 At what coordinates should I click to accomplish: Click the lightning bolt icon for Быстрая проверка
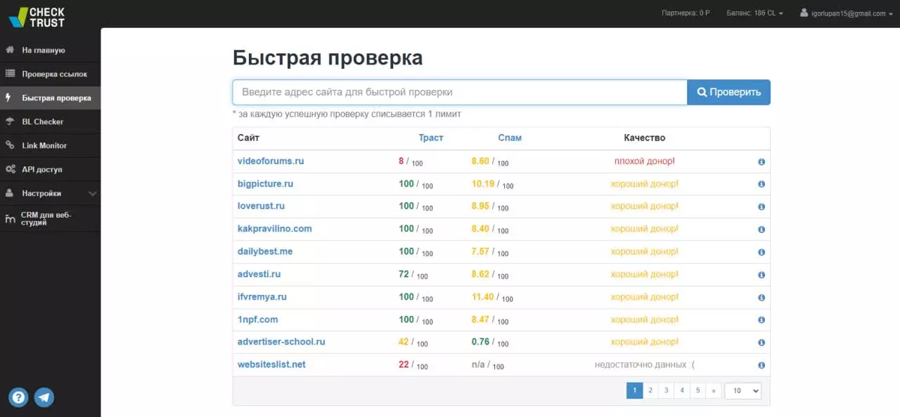tap(8, 98)
